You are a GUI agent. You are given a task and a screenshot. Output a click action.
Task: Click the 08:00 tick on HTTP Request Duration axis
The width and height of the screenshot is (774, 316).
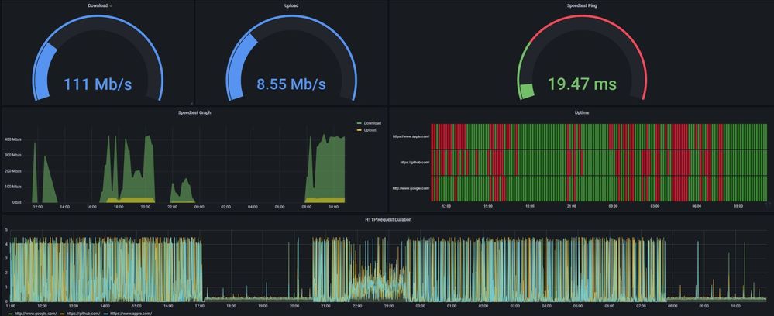tap(673, 306)
